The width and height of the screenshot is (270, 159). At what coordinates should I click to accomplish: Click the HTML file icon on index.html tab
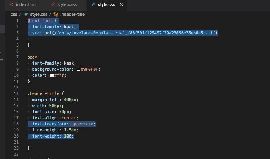[12, 4]
